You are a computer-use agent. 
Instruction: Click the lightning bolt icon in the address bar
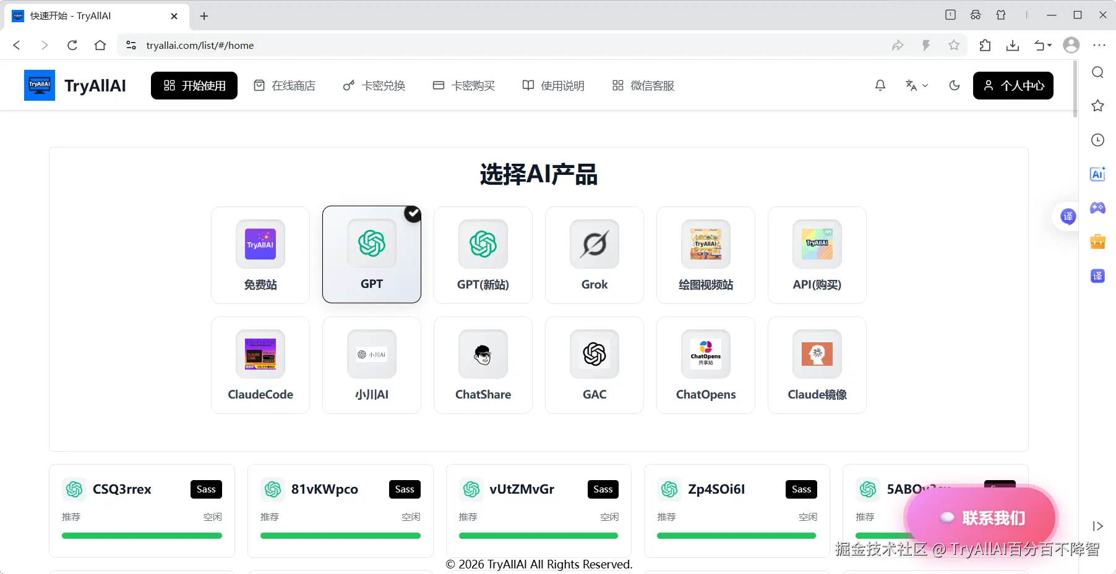point(926,45)
